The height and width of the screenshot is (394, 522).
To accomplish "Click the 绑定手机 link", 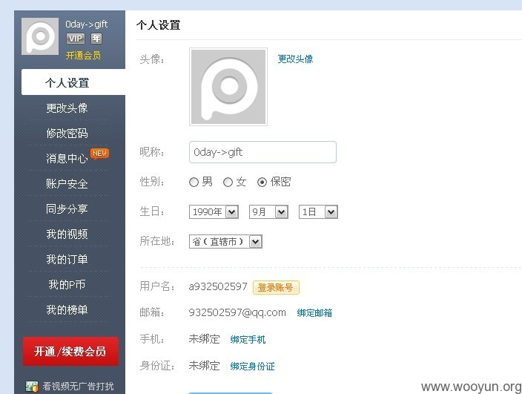I will (248, 340).
